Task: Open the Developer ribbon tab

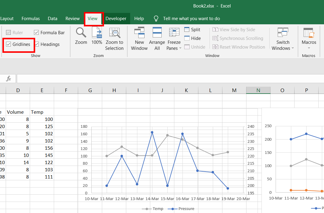Action: click(116, 19)
